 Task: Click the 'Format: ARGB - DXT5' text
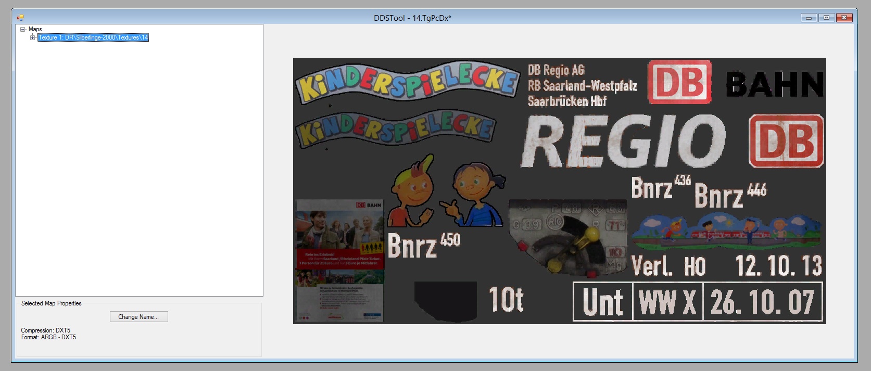[x=48, y=337]
